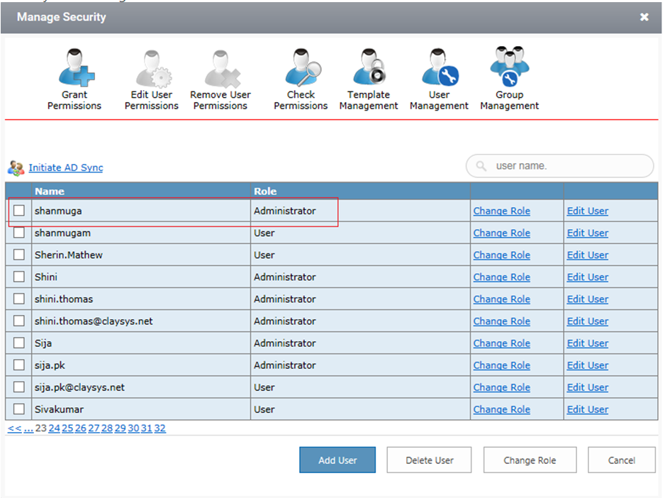
Task: Edit User Sivakumar
Action: click(x=588, y=410)
